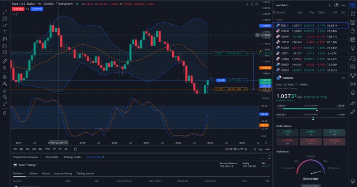Close the take profit order line

point(245,53)
